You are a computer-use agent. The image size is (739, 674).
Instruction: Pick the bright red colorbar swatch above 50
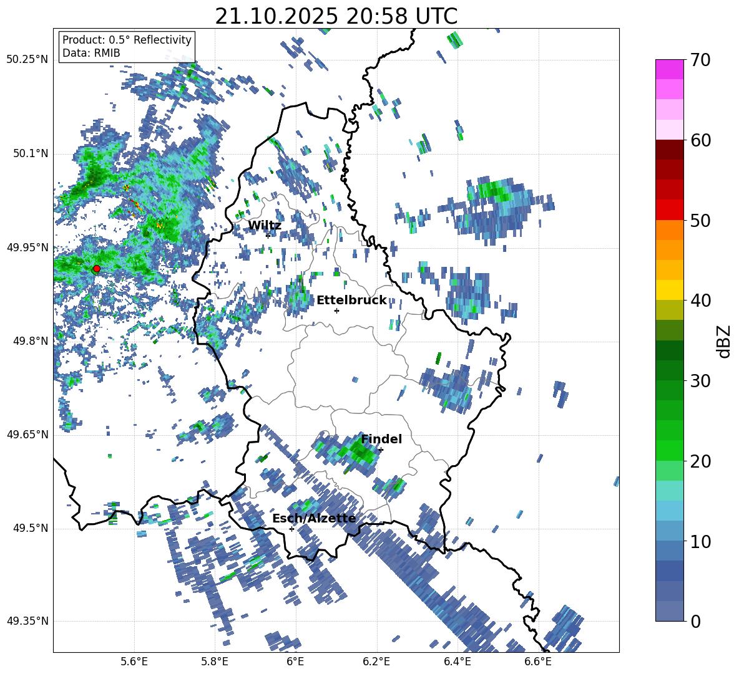(670, 209)
